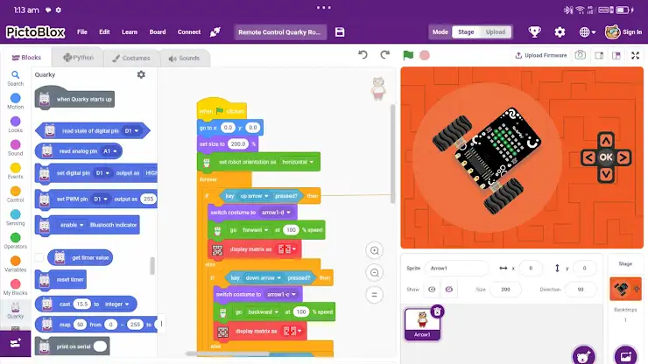This screenshot has height=364, width=648.
Task: Open D1 dropdown in set PWM pin block
Action: coord(101,199)
